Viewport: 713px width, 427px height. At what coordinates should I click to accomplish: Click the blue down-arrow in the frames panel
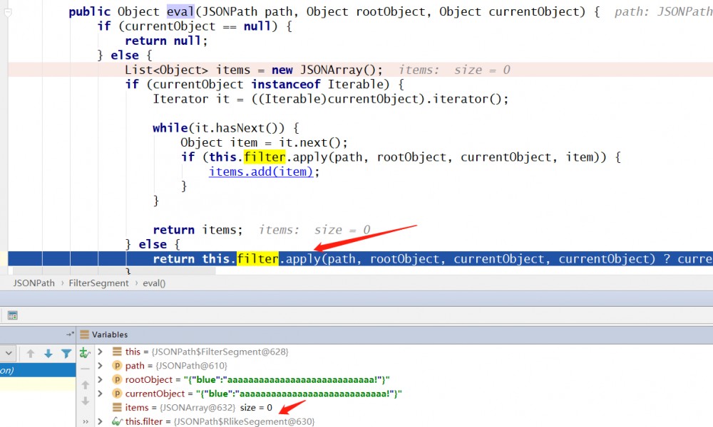[x=48, y=353]
